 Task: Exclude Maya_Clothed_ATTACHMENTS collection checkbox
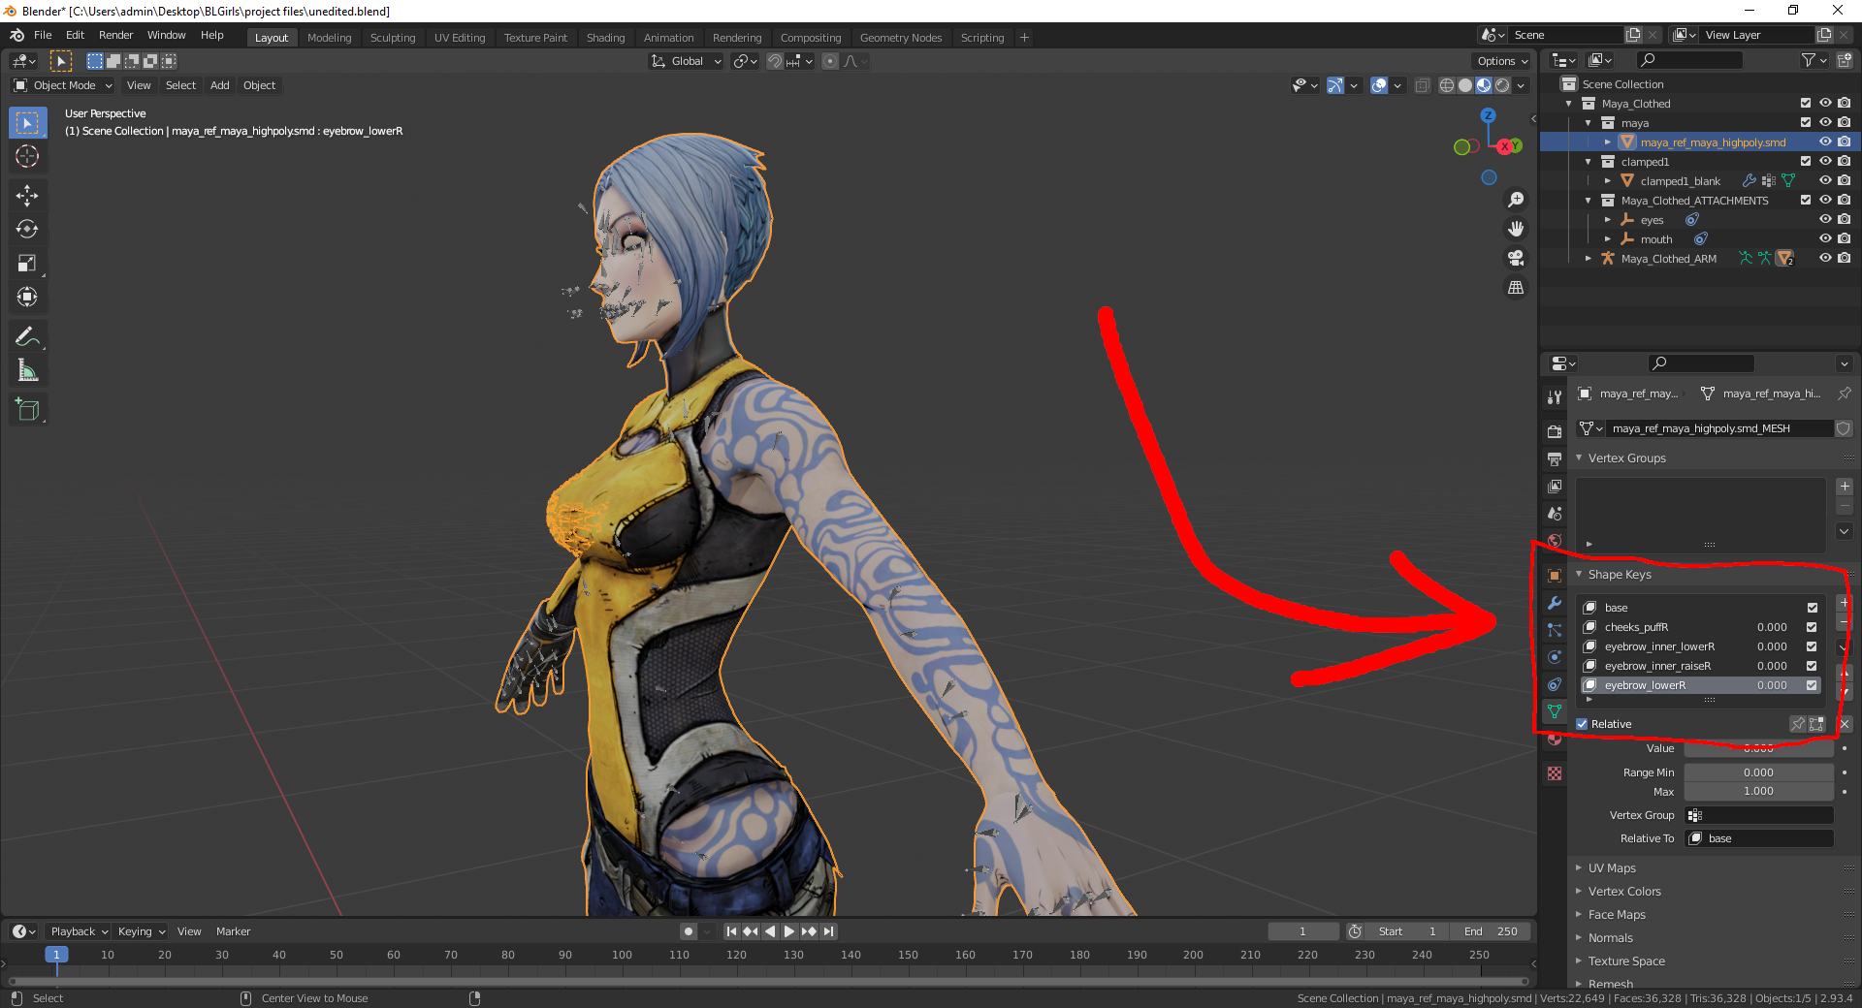coord(1806,201)
